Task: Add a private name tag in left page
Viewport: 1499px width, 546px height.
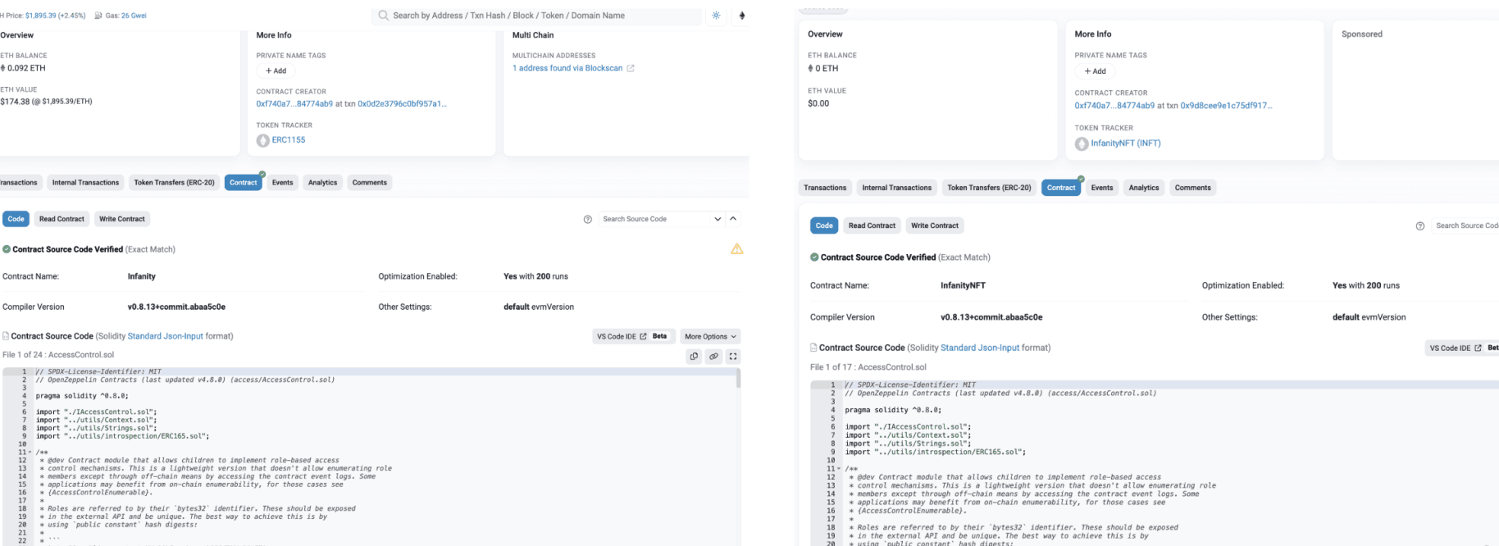Action: click(x=276, y=71)
